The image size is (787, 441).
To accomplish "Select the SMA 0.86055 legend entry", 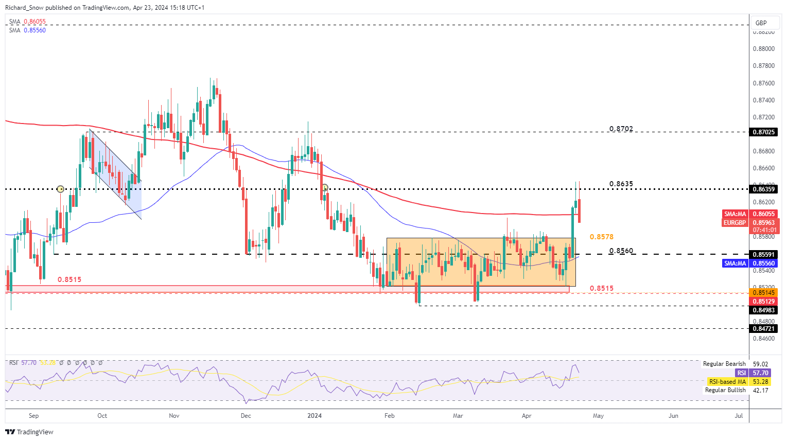I will [x=27, y=22].
